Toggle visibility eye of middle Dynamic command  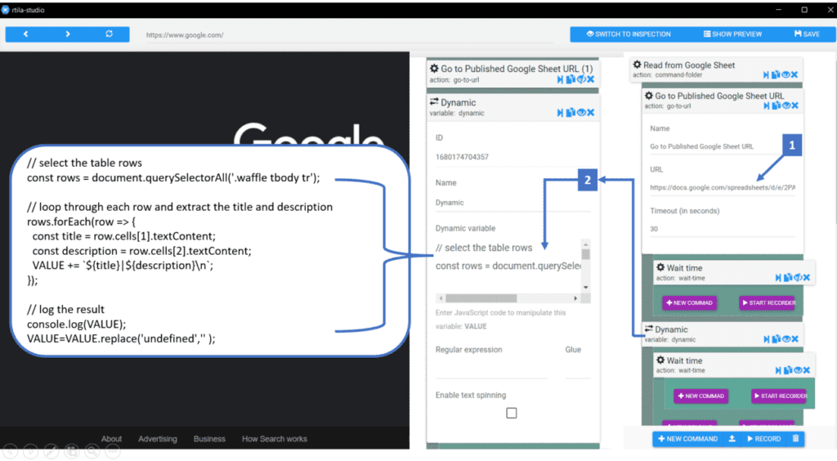[x=581, y=113]
